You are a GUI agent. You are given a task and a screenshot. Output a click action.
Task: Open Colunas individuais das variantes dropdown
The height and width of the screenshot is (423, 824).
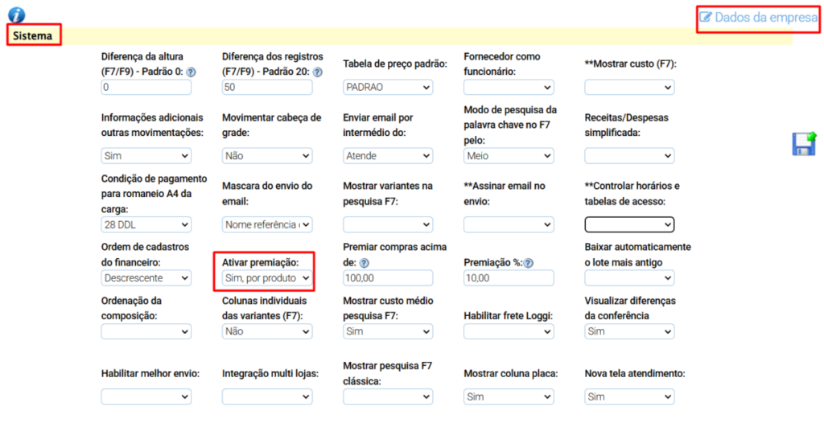[x=267, y=331]
